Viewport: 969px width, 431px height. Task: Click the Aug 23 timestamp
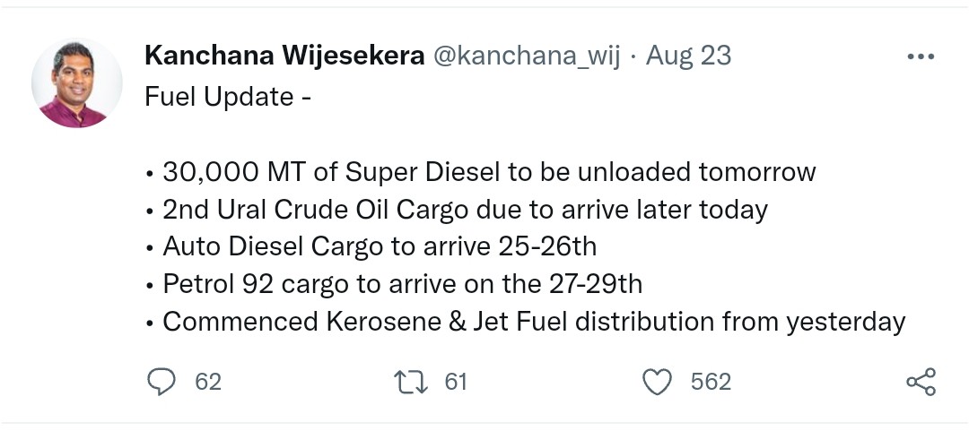point(688,56)
